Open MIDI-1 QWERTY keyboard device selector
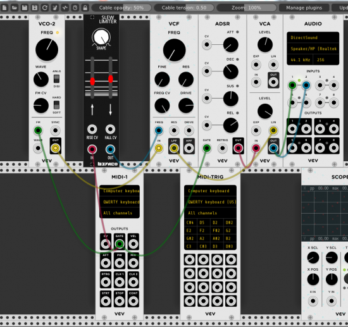 pos(120,202)
